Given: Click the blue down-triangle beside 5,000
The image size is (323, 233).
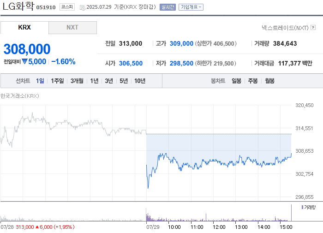Looking at the screenshot, I should [24, 61].
